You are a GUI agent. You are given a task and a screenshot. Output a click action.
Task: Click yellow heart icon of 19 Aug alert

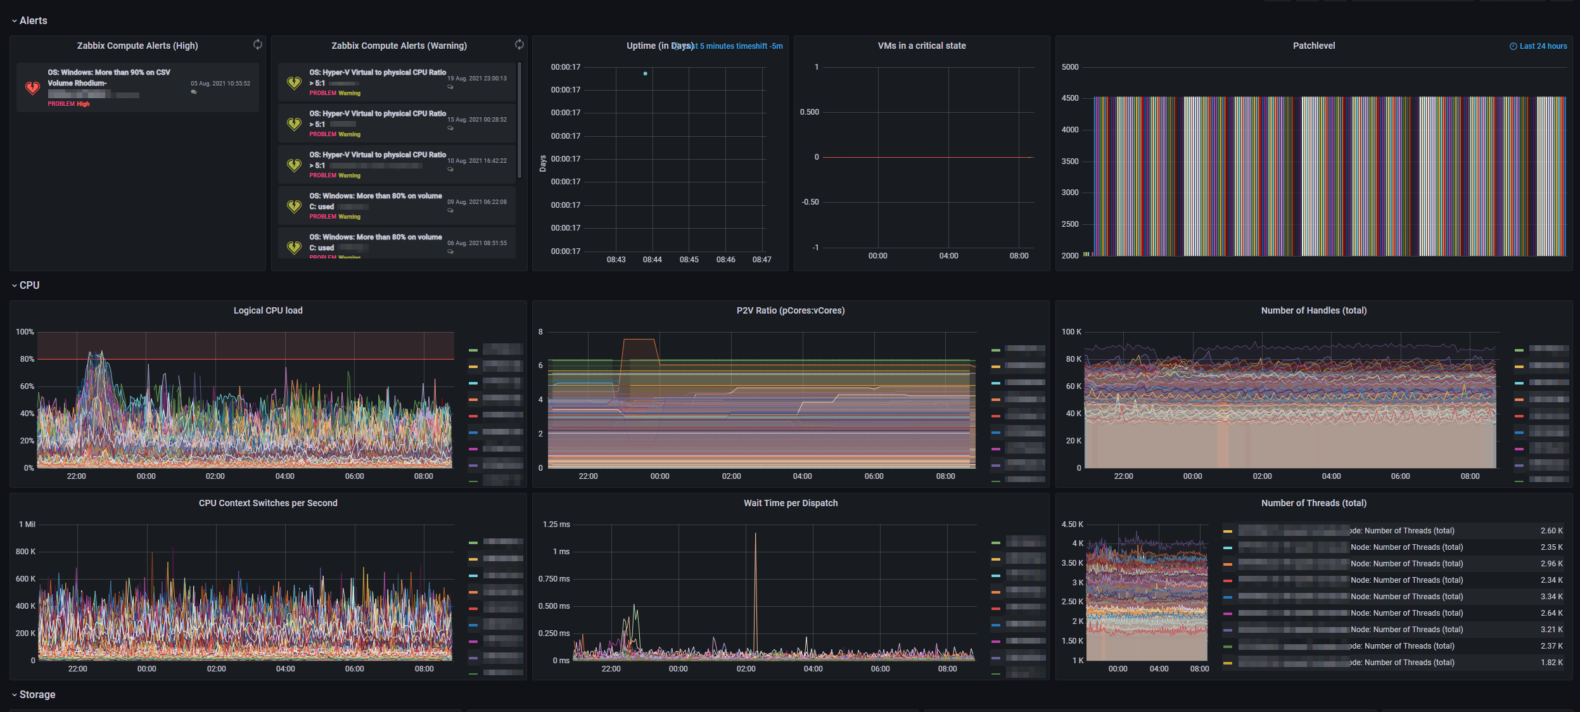click(x=294, y=83)
